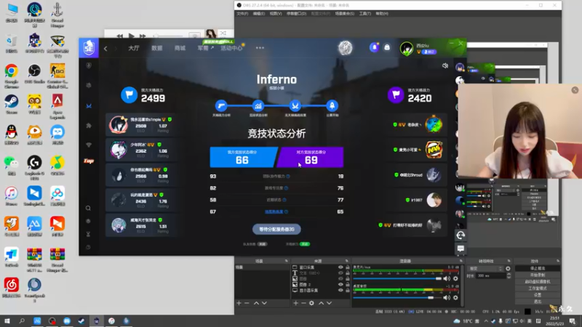Mute the first mixer track speaker
Screen dimensions: 582x327
(x=447, y=278)
